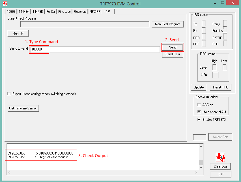Image resolution: width=241 pixels, height=182 pixels.
Task: Open the 14443A tab
Action: 24,12
